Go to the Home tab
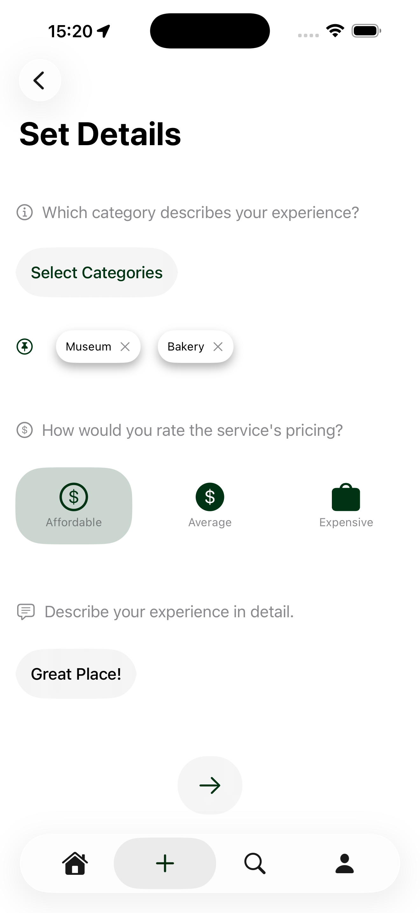Viewport: 420px width, 913px height. pos(75,863)
